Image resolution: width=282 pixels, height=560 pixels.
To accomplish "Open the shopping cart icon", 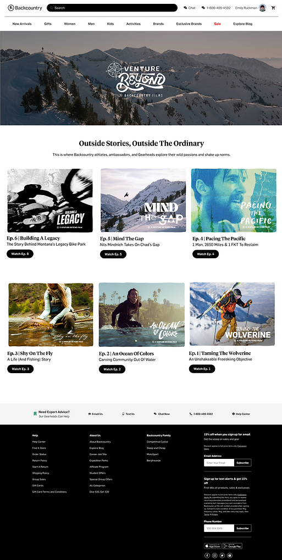I will (x=273, y=8).
